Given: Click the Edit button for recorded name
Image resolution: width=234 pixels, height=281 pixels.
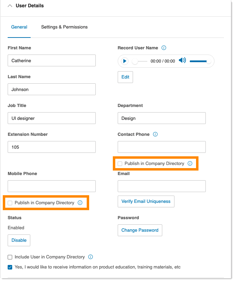Looking at the screenshot, I should click(125, 77).
